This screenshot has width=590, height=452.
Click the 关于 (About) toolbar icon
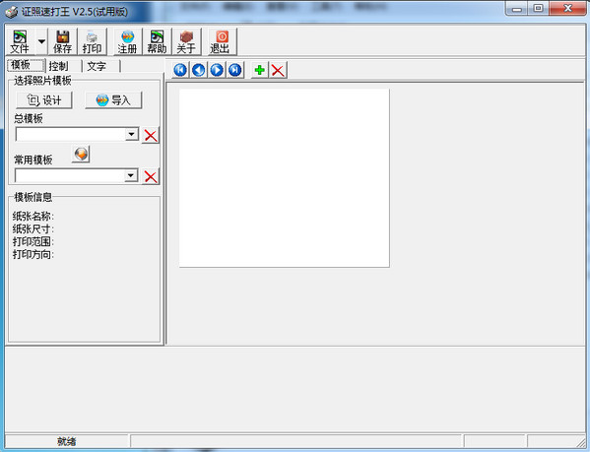pos(186,41)
